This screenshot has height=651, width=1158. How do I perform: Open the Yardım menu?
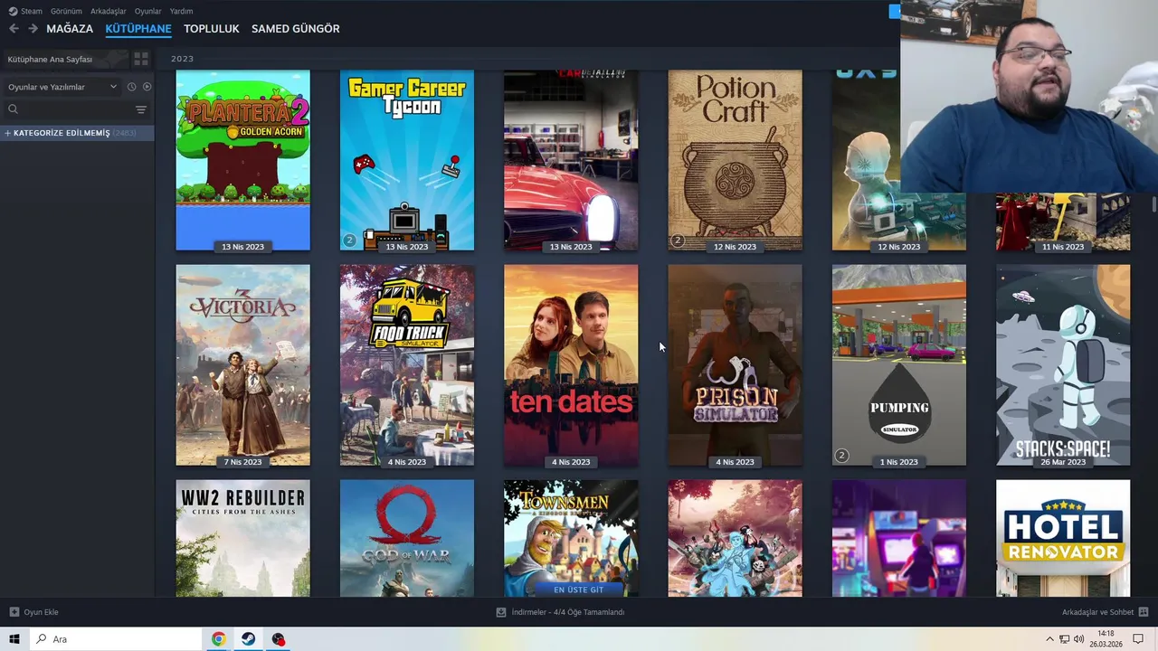tap(181, 11)
